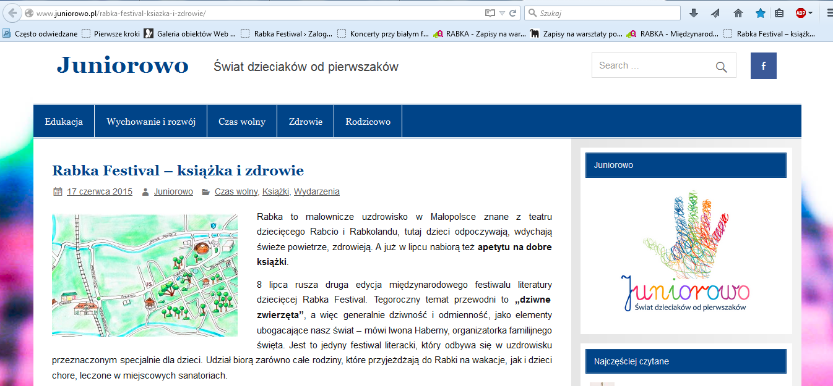The height and width of the screenshot is (386, 833).
Task: Open 'Rabka Festival – książk...' bookmark
Action: click(770, 34)
